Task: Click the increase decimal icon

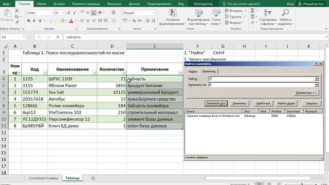Action: point(148,21)
